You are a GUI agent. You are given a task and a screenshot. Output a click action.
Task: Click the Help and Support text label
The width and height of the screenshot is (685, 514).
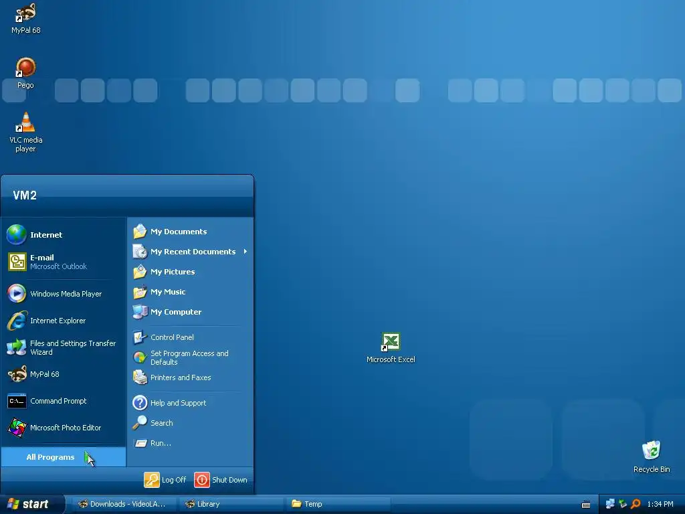[178, 403]
